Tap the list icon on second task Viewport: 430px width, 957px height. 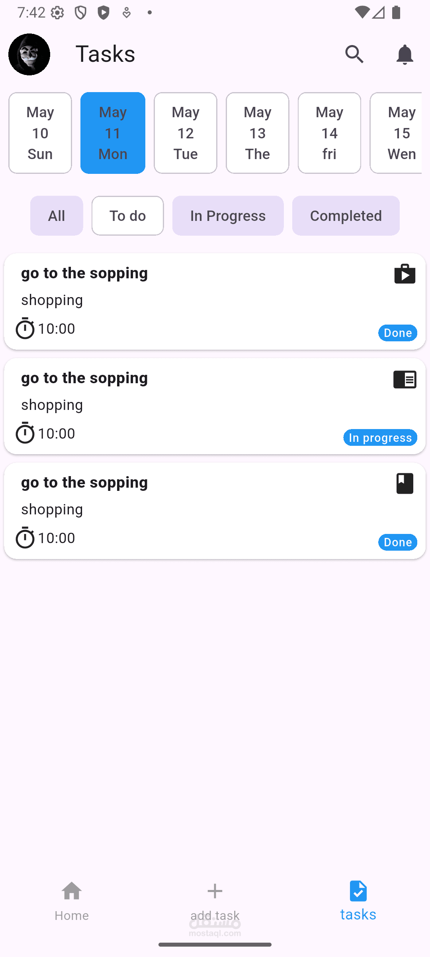pyautogui.click(x=405, y=379)
